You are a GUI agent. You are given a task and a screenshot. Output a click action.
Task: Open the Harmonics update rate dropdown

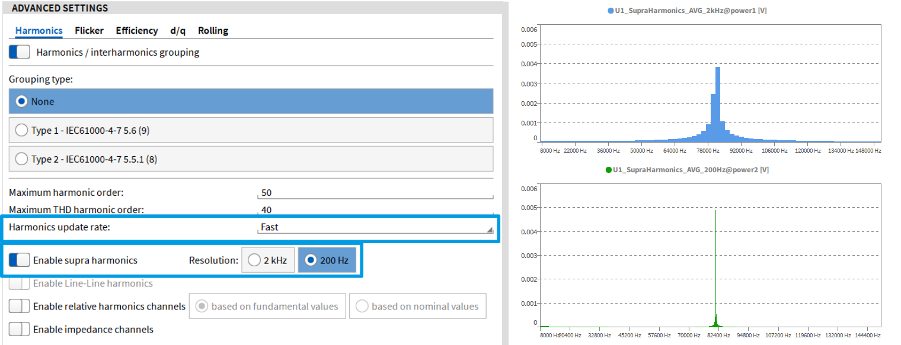pos(375,227)
